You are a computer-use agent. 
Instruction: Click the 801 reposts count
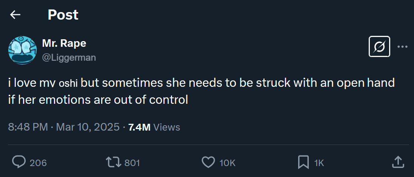click(132, 163)
